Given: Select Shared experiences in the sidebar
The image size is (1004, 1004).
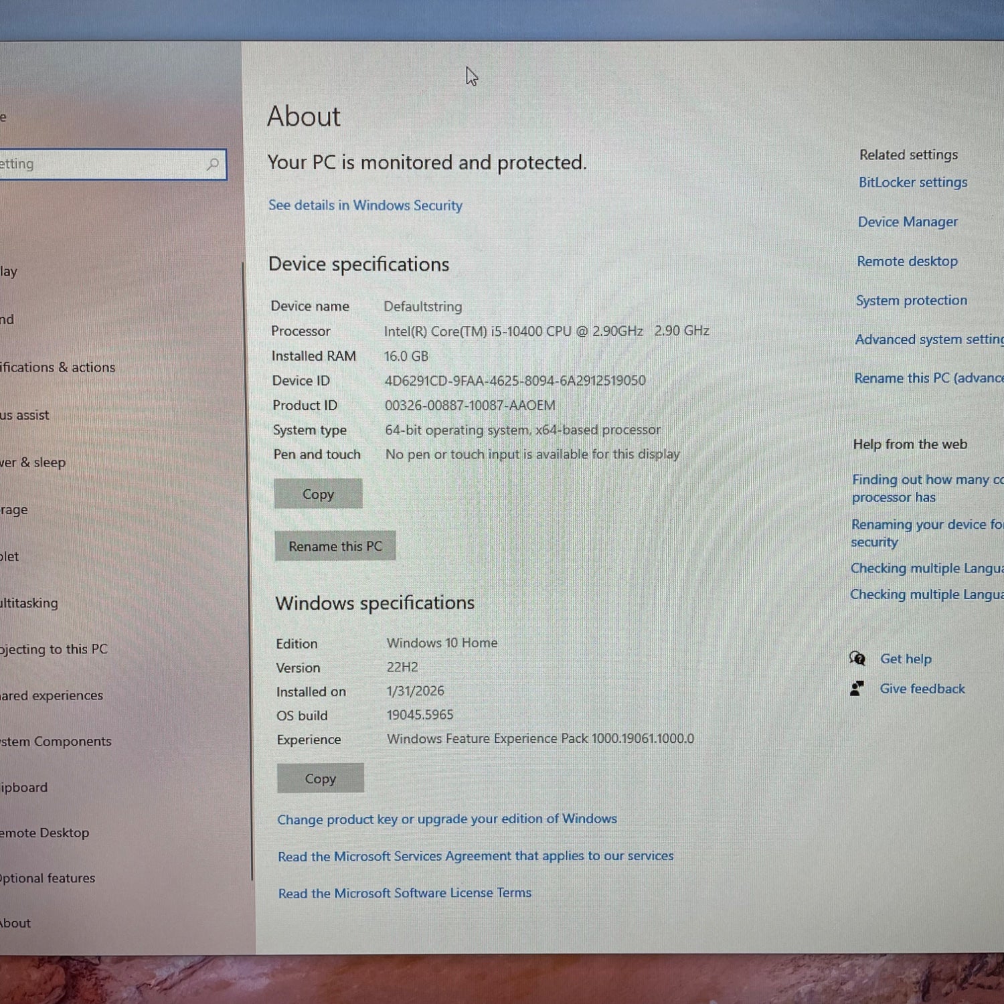Looking at the screenshot, I should click(x=52, y=695).
